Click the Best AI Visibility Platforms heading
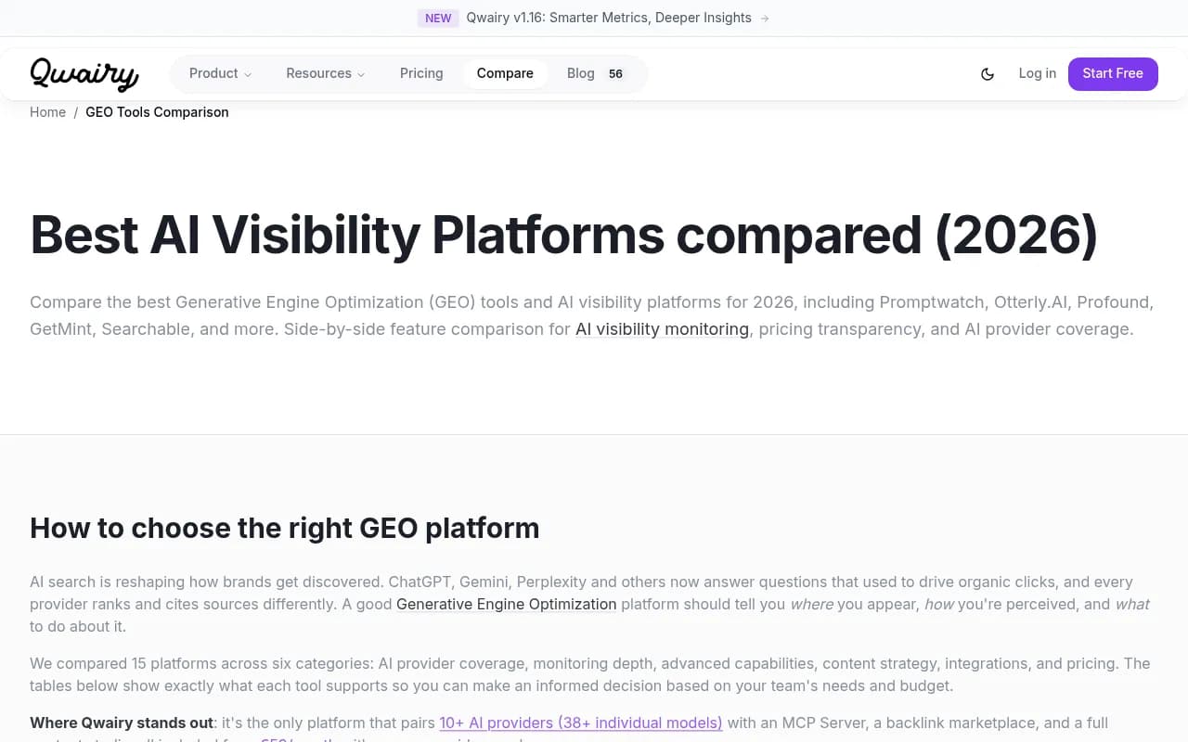 pos(563,236)
